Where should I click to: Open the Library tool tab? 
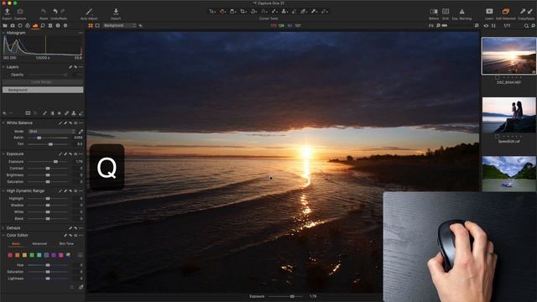[x=5, y=26]
